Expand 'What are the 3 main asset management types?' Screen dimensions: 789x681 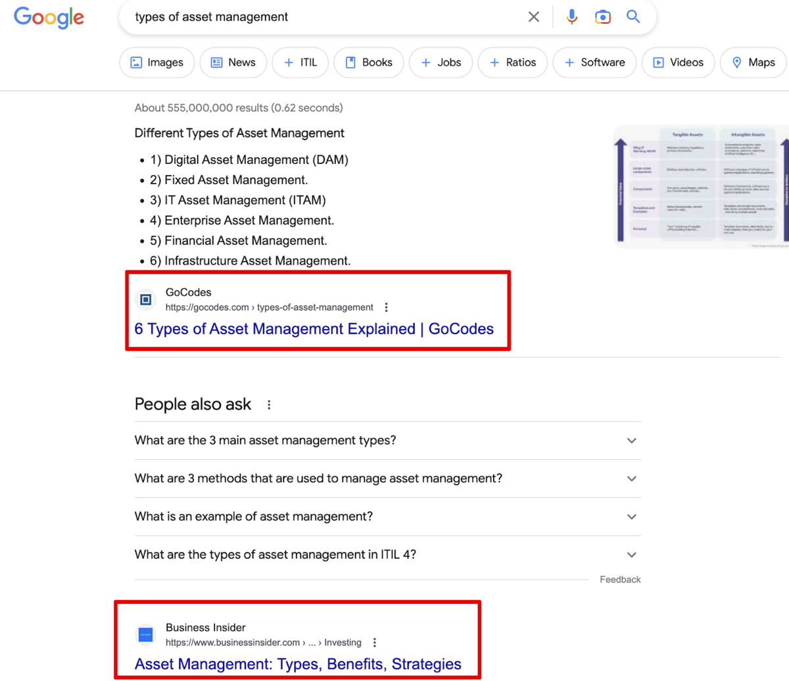click(x=631, y=441)
